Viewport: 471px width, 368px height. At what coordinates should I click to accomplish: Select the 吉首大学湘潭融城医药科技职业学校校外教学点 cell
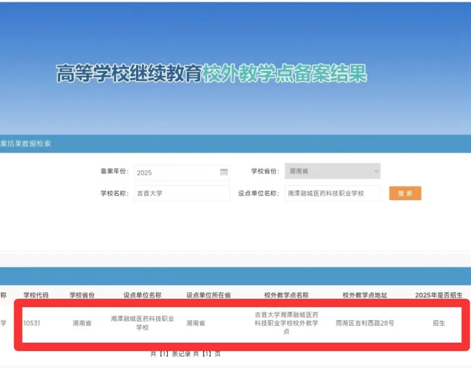click(286, 323)
